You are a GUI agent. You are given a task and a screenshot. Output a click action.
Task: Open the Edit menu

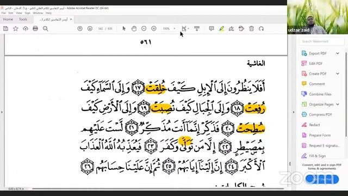(x=11, y=13)
